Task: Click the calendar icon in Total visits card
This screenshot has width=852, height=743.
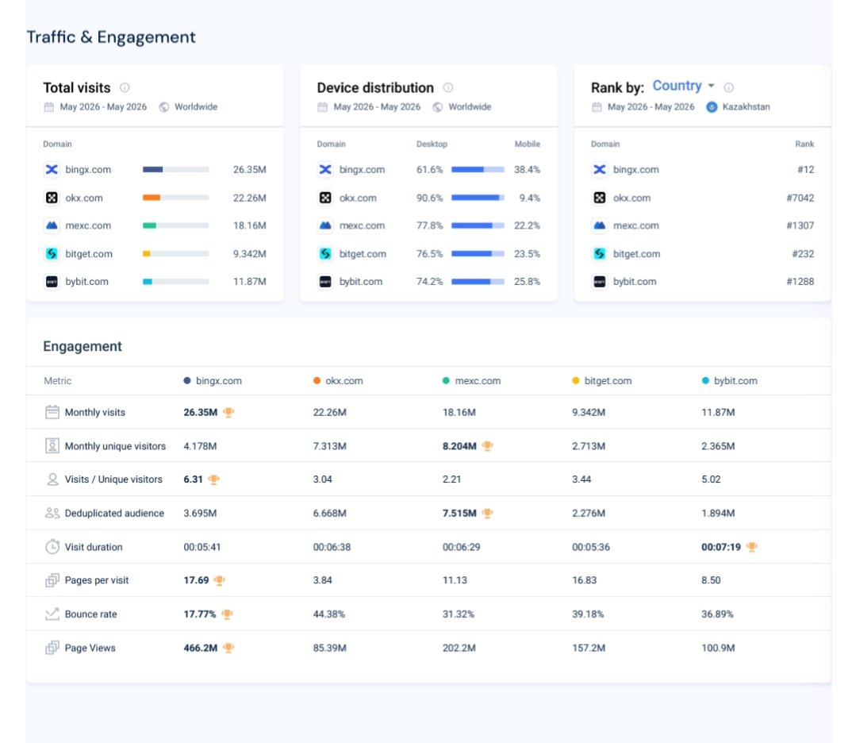Action: coord(49,107)
